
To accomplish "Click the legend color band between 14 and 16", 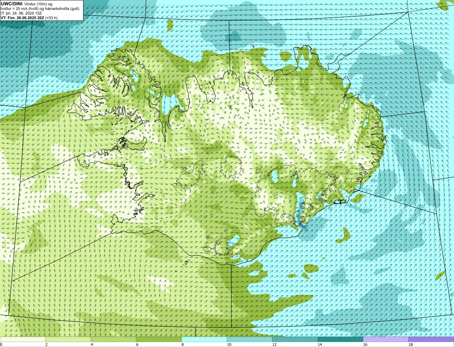I will 340,339.
